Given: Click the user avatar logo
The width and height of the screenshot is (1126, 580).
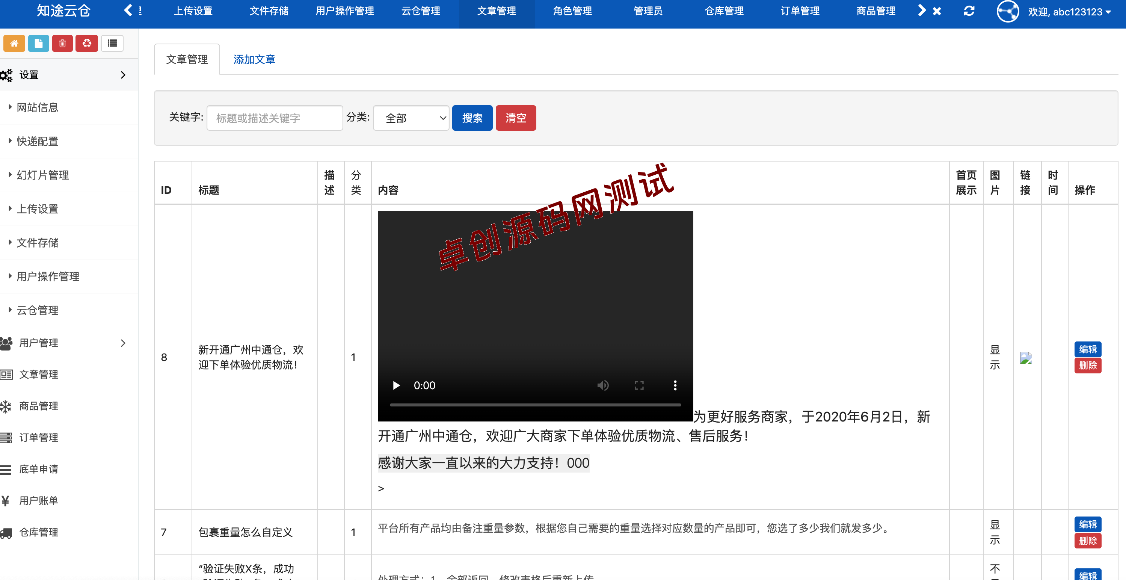Looking at the screenshot, I should point(1008,11).
